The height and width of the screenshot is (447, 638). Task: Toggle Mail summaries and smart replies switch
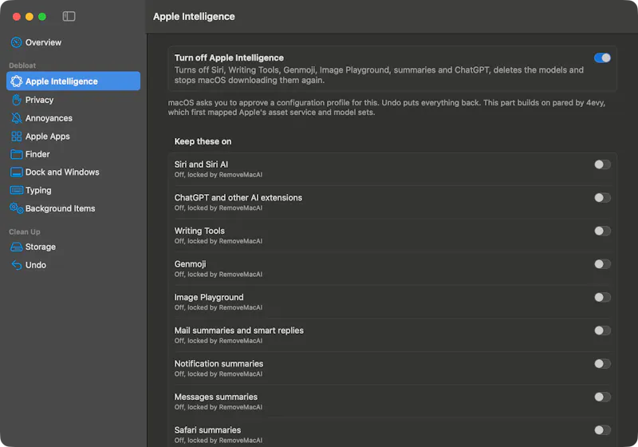(602, 330)
